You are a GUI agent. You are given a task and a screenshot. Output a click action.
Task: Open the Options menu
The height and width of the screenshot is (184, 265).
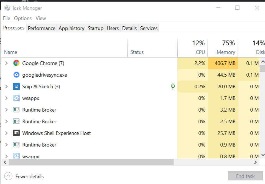click(23, 18)
